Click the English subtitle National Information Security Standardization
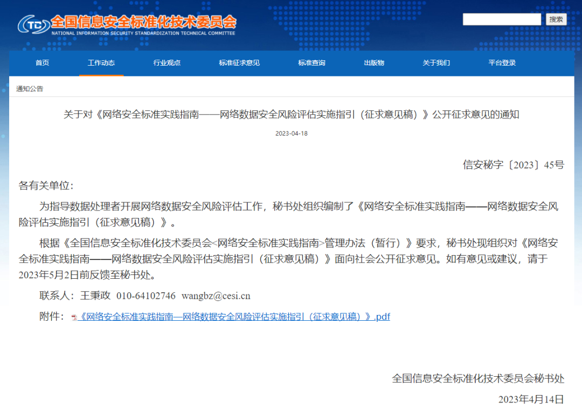Viewport: 582px width, 409px height. tap(143, 33)
